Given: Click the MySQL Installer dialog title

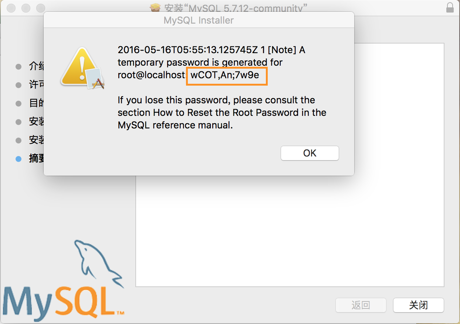Looking at the screenshot, I should click(199, 20).
